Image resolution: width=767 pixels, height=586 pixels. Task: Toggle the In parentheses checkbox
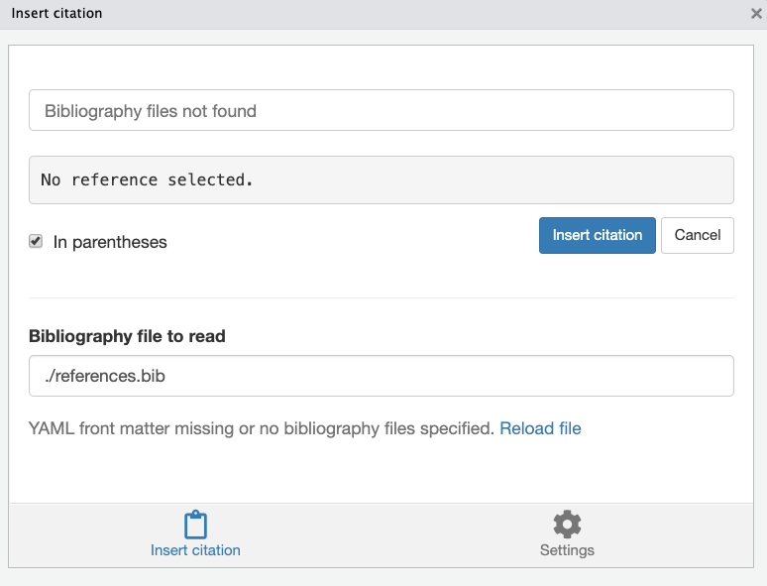(x=36, y=241)
